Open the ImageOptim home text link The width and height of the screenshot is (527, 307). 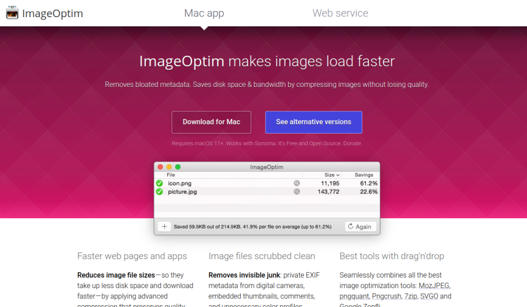[x=53, y=13]
